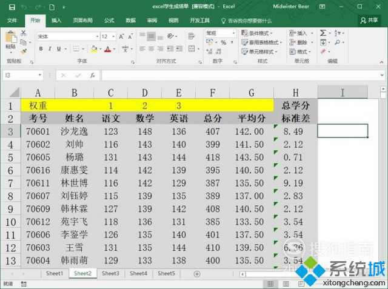Image resolution: width=388 pixels, height=289 pixels.
Task: Increase font size with larger A icon
Action: tap(121, 36)
